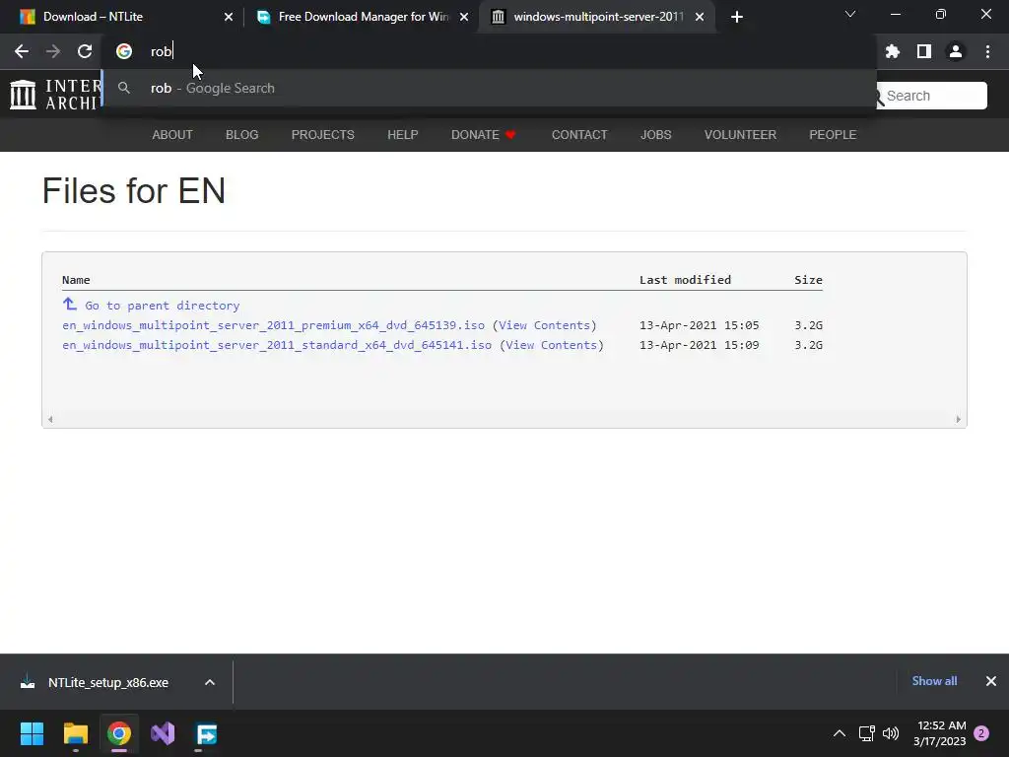Viewport: 1009px width, 757px height.
Task: Reload the page with refresh icon
Action: 85,51
